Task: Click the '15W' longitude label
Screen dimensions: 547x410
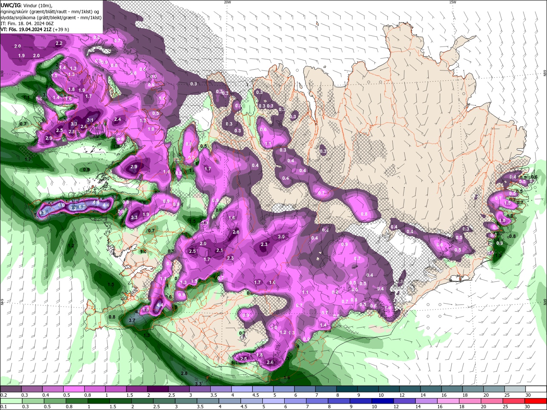Action: click(453, 2)
